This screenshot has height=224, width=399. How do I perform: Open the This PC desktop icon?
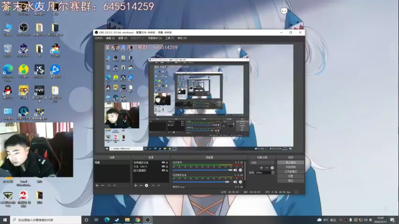point(7,29)
